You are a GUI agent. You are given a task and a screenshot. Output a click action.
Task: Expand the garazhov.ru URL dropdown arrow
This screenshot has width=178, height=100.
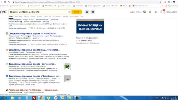[47, 66]
